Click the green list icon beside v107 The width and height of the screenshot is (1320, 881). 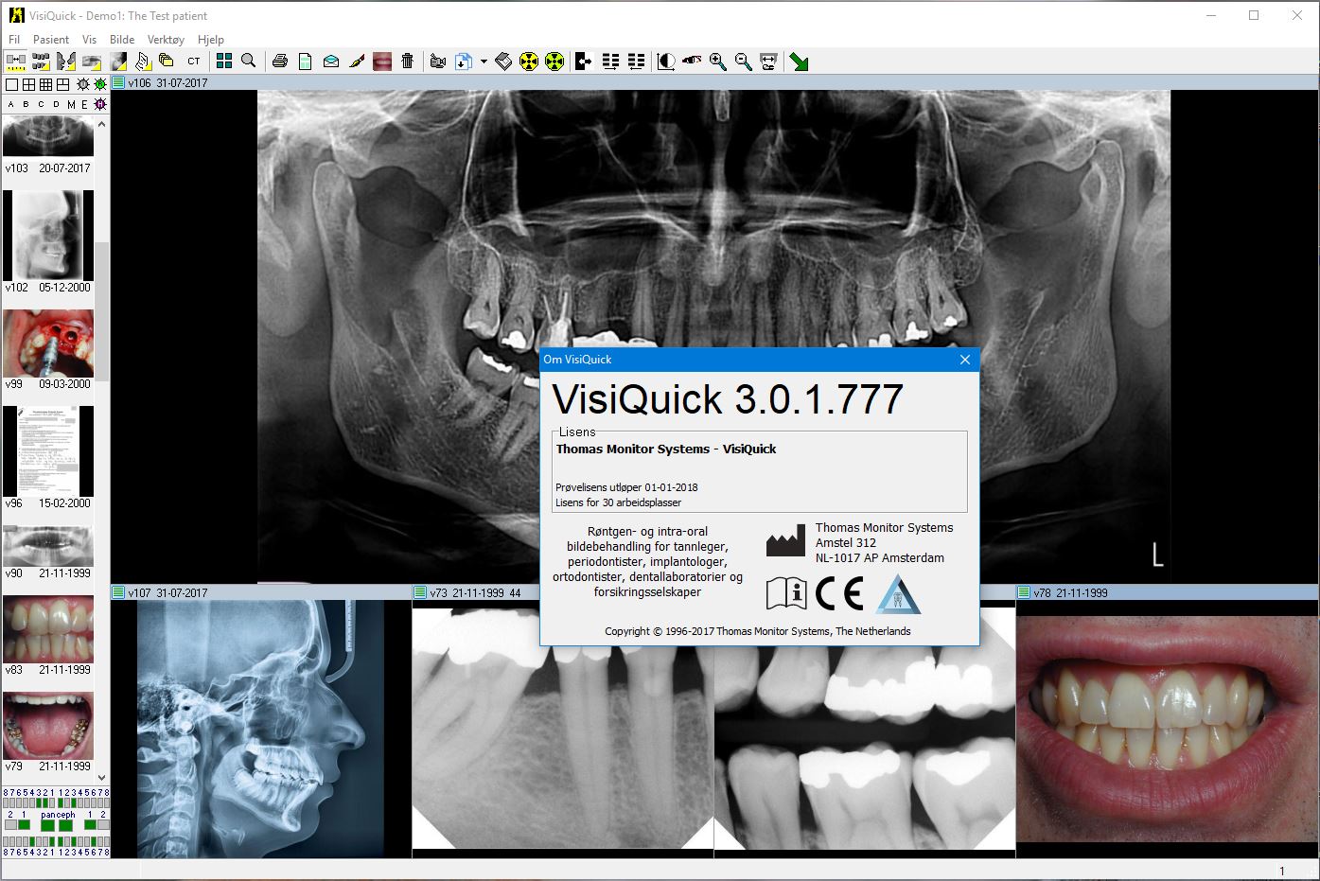tap(118, 592)
